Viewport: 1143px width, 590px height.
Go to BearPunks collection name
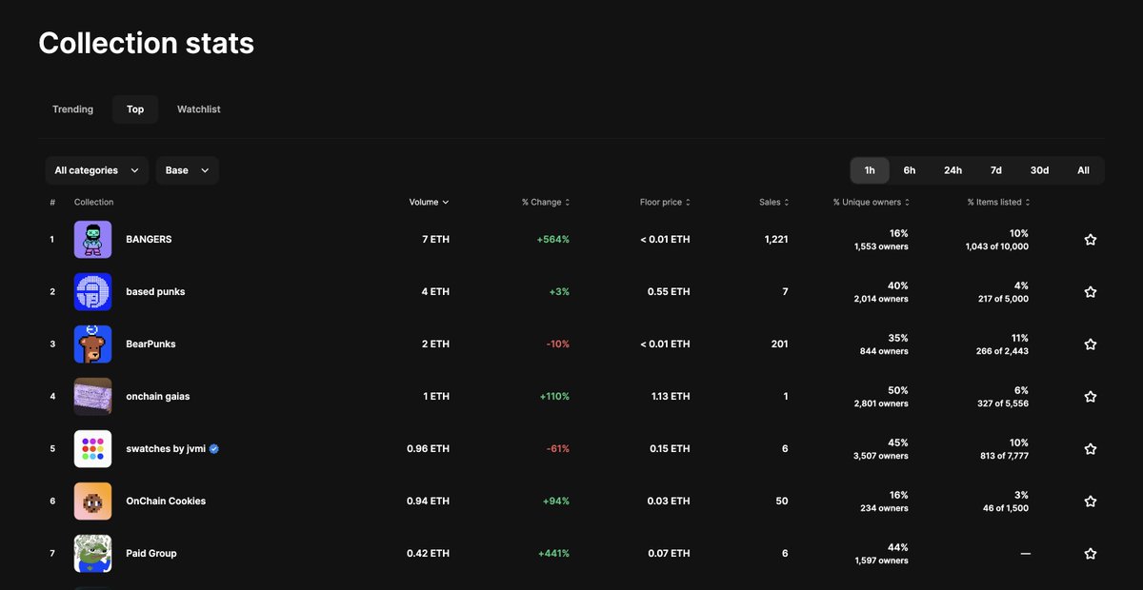point(150,344)
